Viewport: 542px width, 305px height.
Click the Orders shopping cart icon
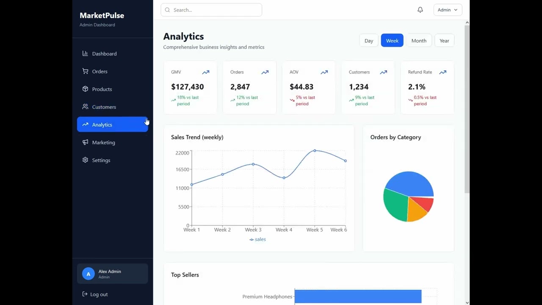85,71
